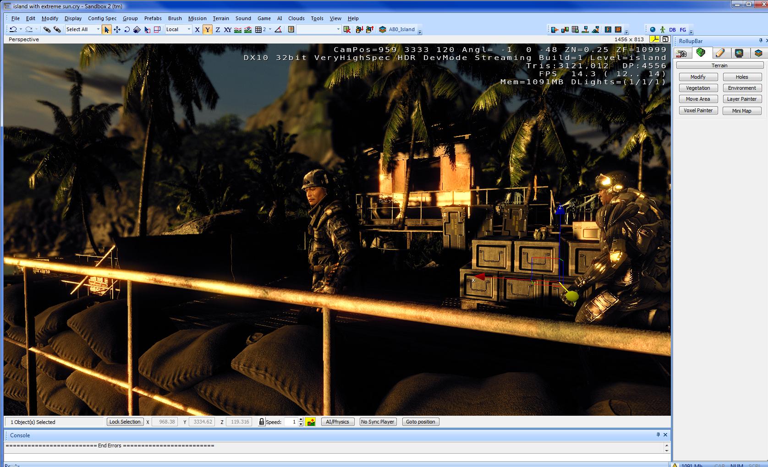Toggle X axis constraint
The image size is (768, 467).
pyautogui.click(x=197, y=29)
